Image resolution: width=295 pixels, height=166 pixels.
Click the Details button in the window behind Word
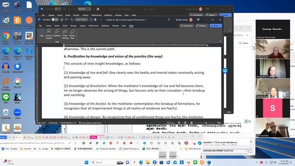pos(243,43)
